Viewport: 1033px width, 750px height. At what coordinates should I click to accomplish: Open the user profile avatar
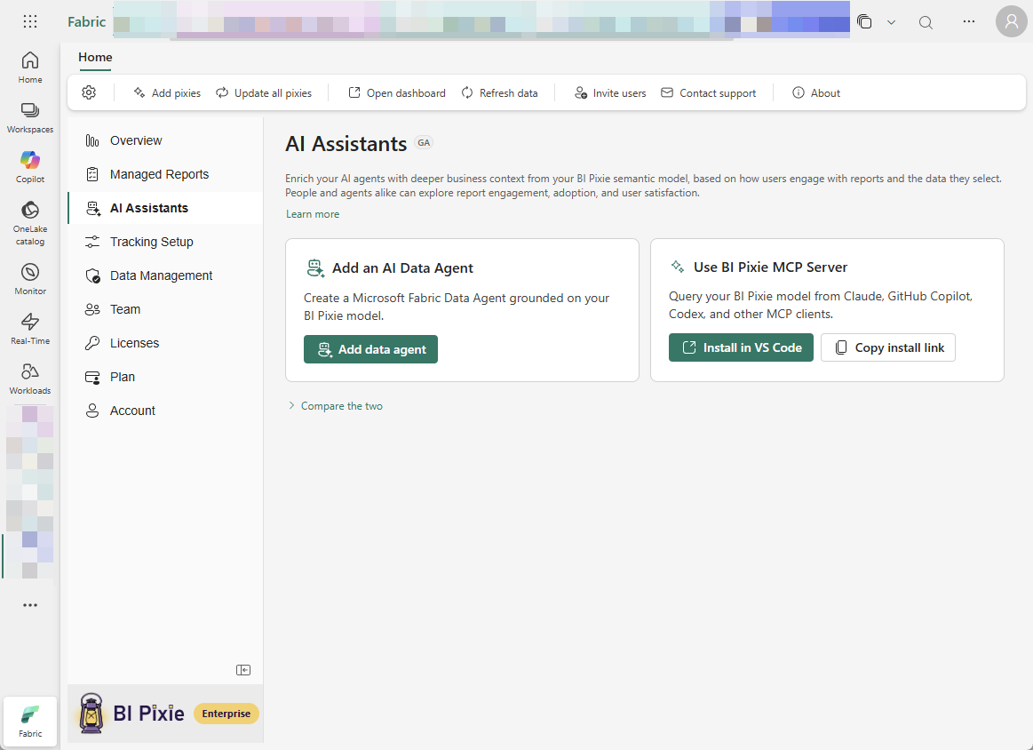tap(1012, 21)
